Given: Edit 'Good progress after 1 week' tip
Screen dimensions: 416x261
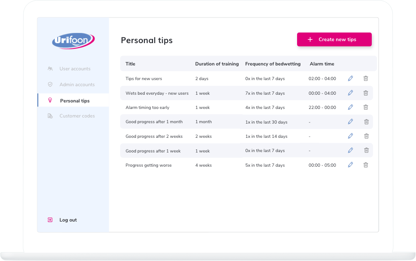Looking at the screenshot, I should point(351,150).
